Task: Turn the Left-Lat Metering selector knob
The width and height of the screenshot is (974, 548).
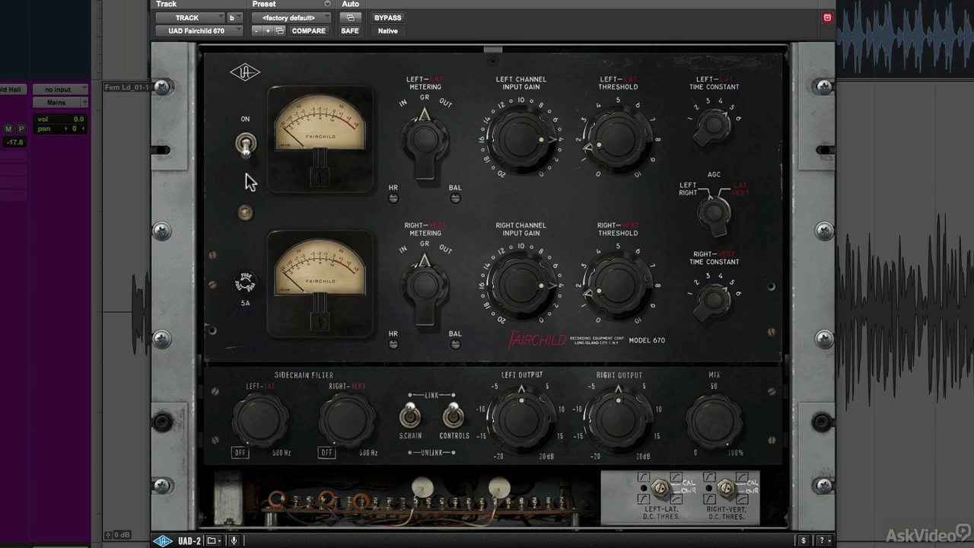Action: click(x=425, y=142)
